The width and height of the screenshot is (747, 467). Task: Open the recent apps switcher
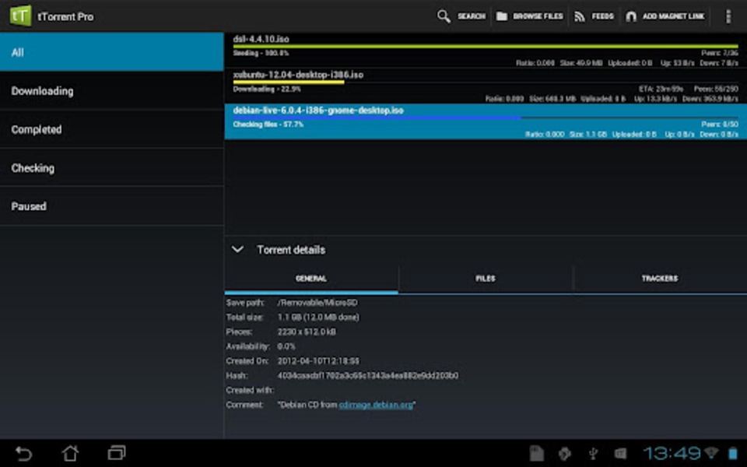pyautogui.click(x=117, y=452)
